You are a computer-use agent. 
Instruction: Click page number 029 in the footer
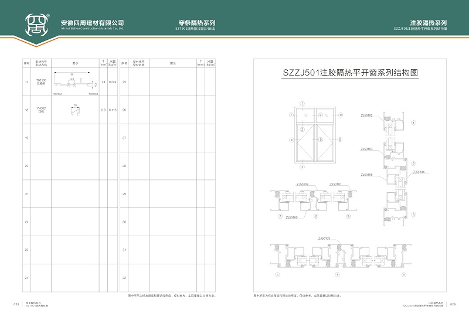tap(453, 304)
